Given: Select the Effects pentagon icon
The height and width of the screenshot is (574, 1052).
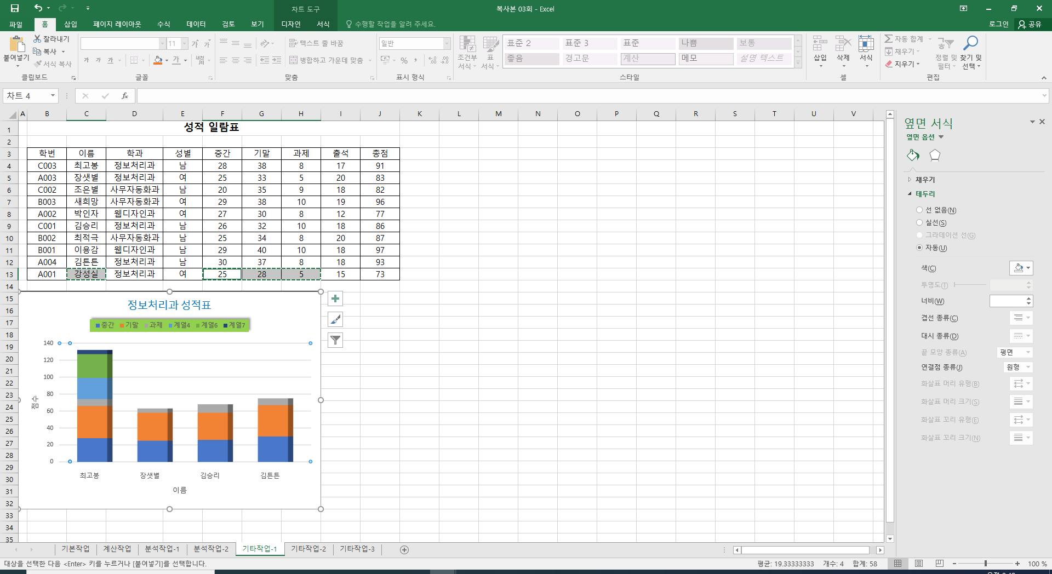Looking at the screenshot, I should (935, 156).
